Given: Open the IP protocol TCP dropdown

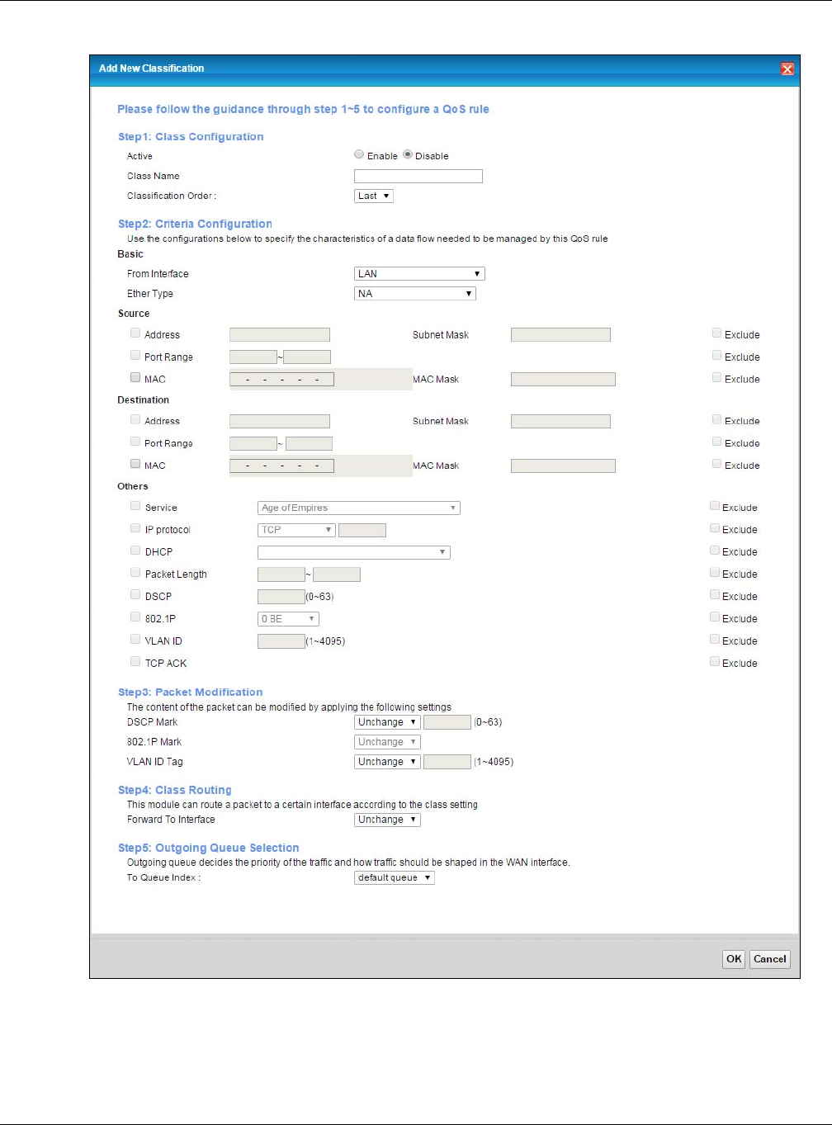Looking at the screenshot, I should click(x=296, y=530).
